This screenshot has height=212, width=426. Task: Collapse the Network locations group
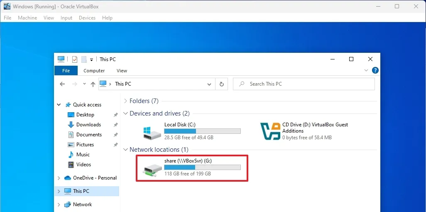pyautogui.click(x=125, y=149)
